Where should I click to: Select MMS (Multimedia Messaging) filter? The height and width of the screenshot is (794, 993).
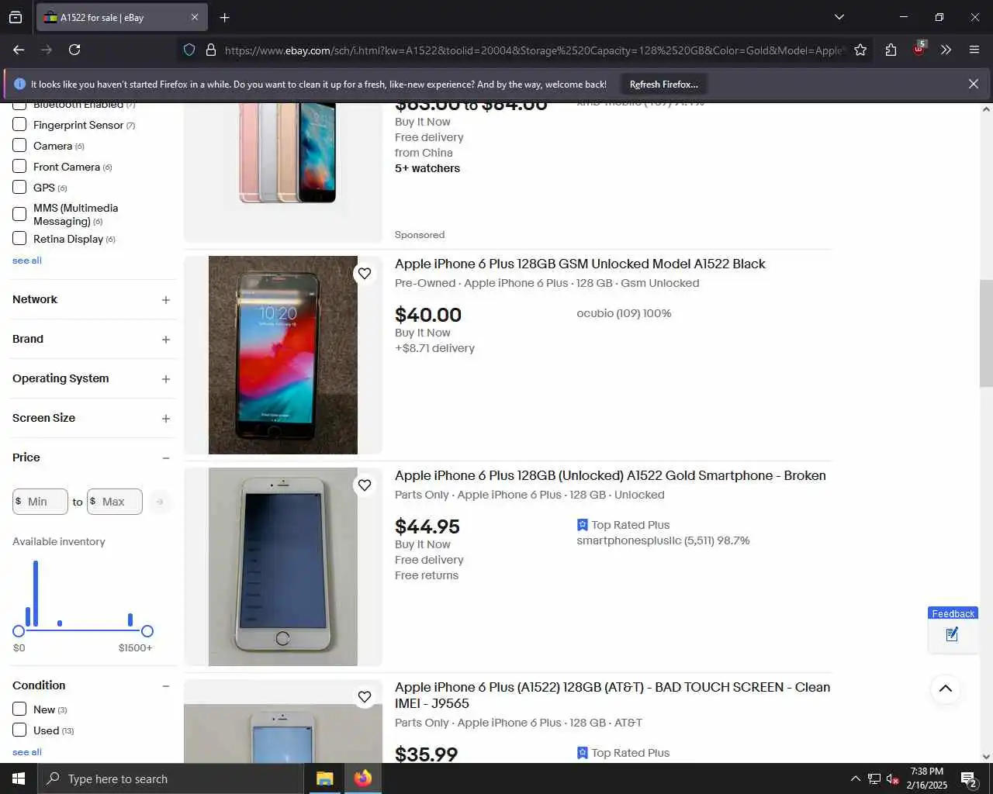(19, 214)
